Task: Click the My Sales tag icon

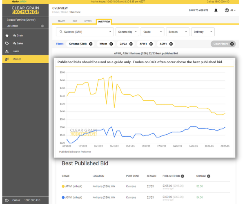Action: 7,43
